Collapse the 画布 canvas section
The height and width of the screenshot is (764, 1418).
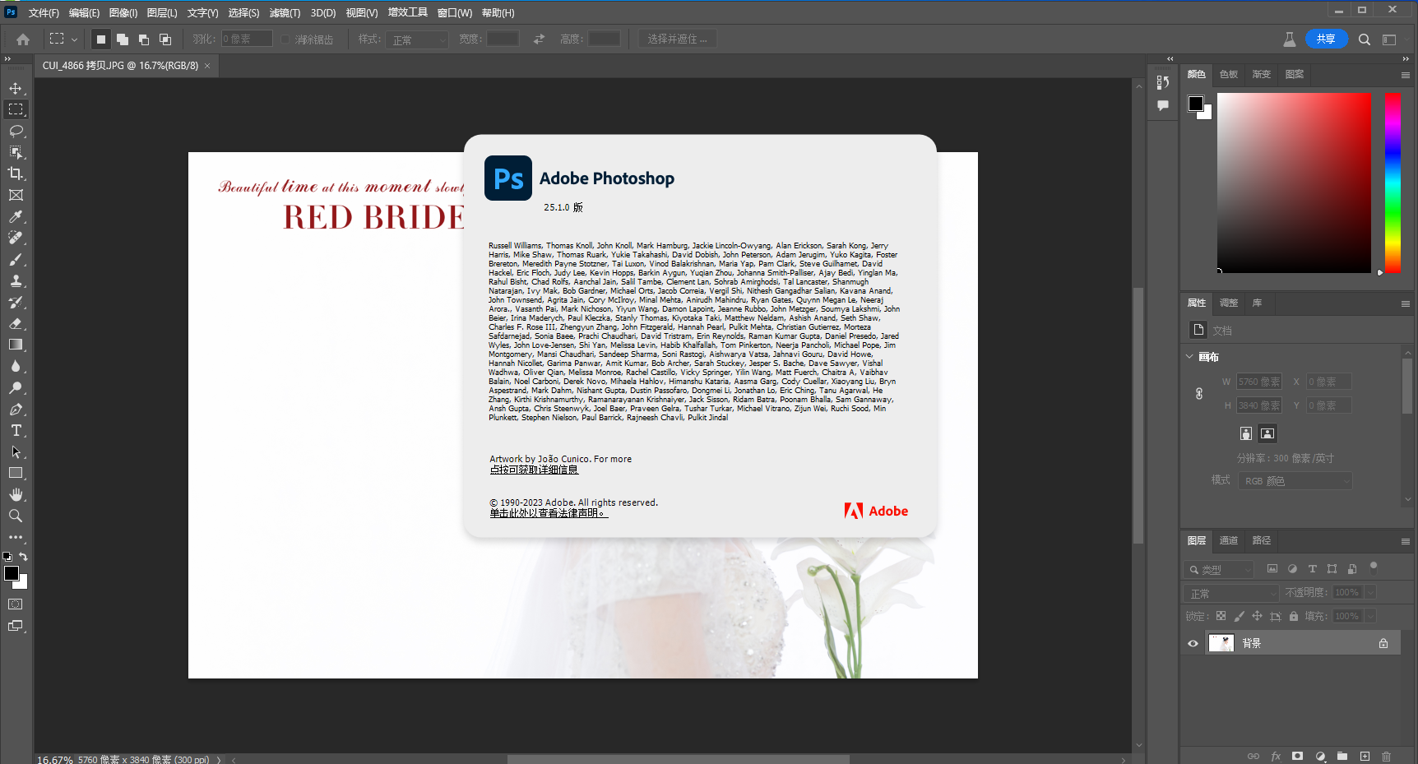click(1189, 357)
